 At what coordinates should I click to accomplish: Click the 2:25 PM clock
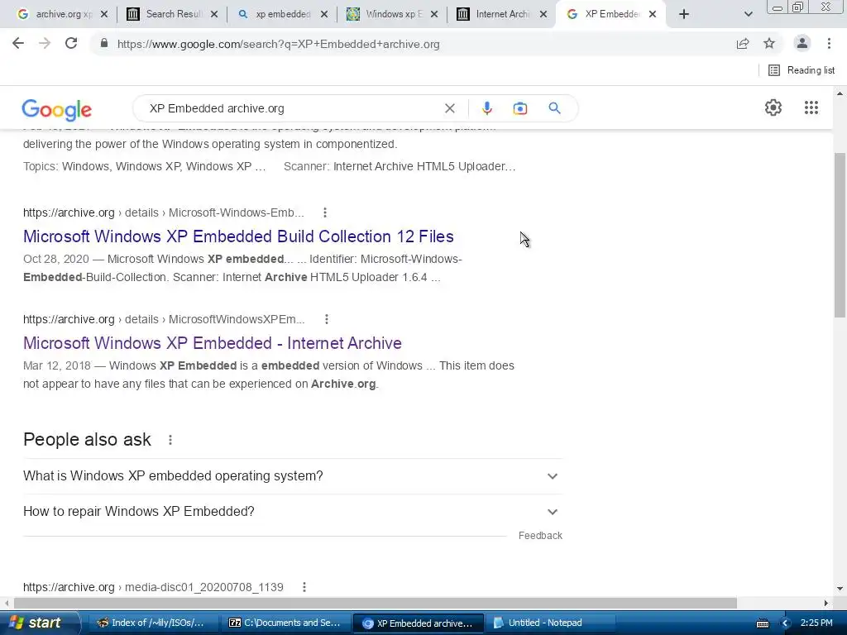pyautogui.click(x=816, y=623)
